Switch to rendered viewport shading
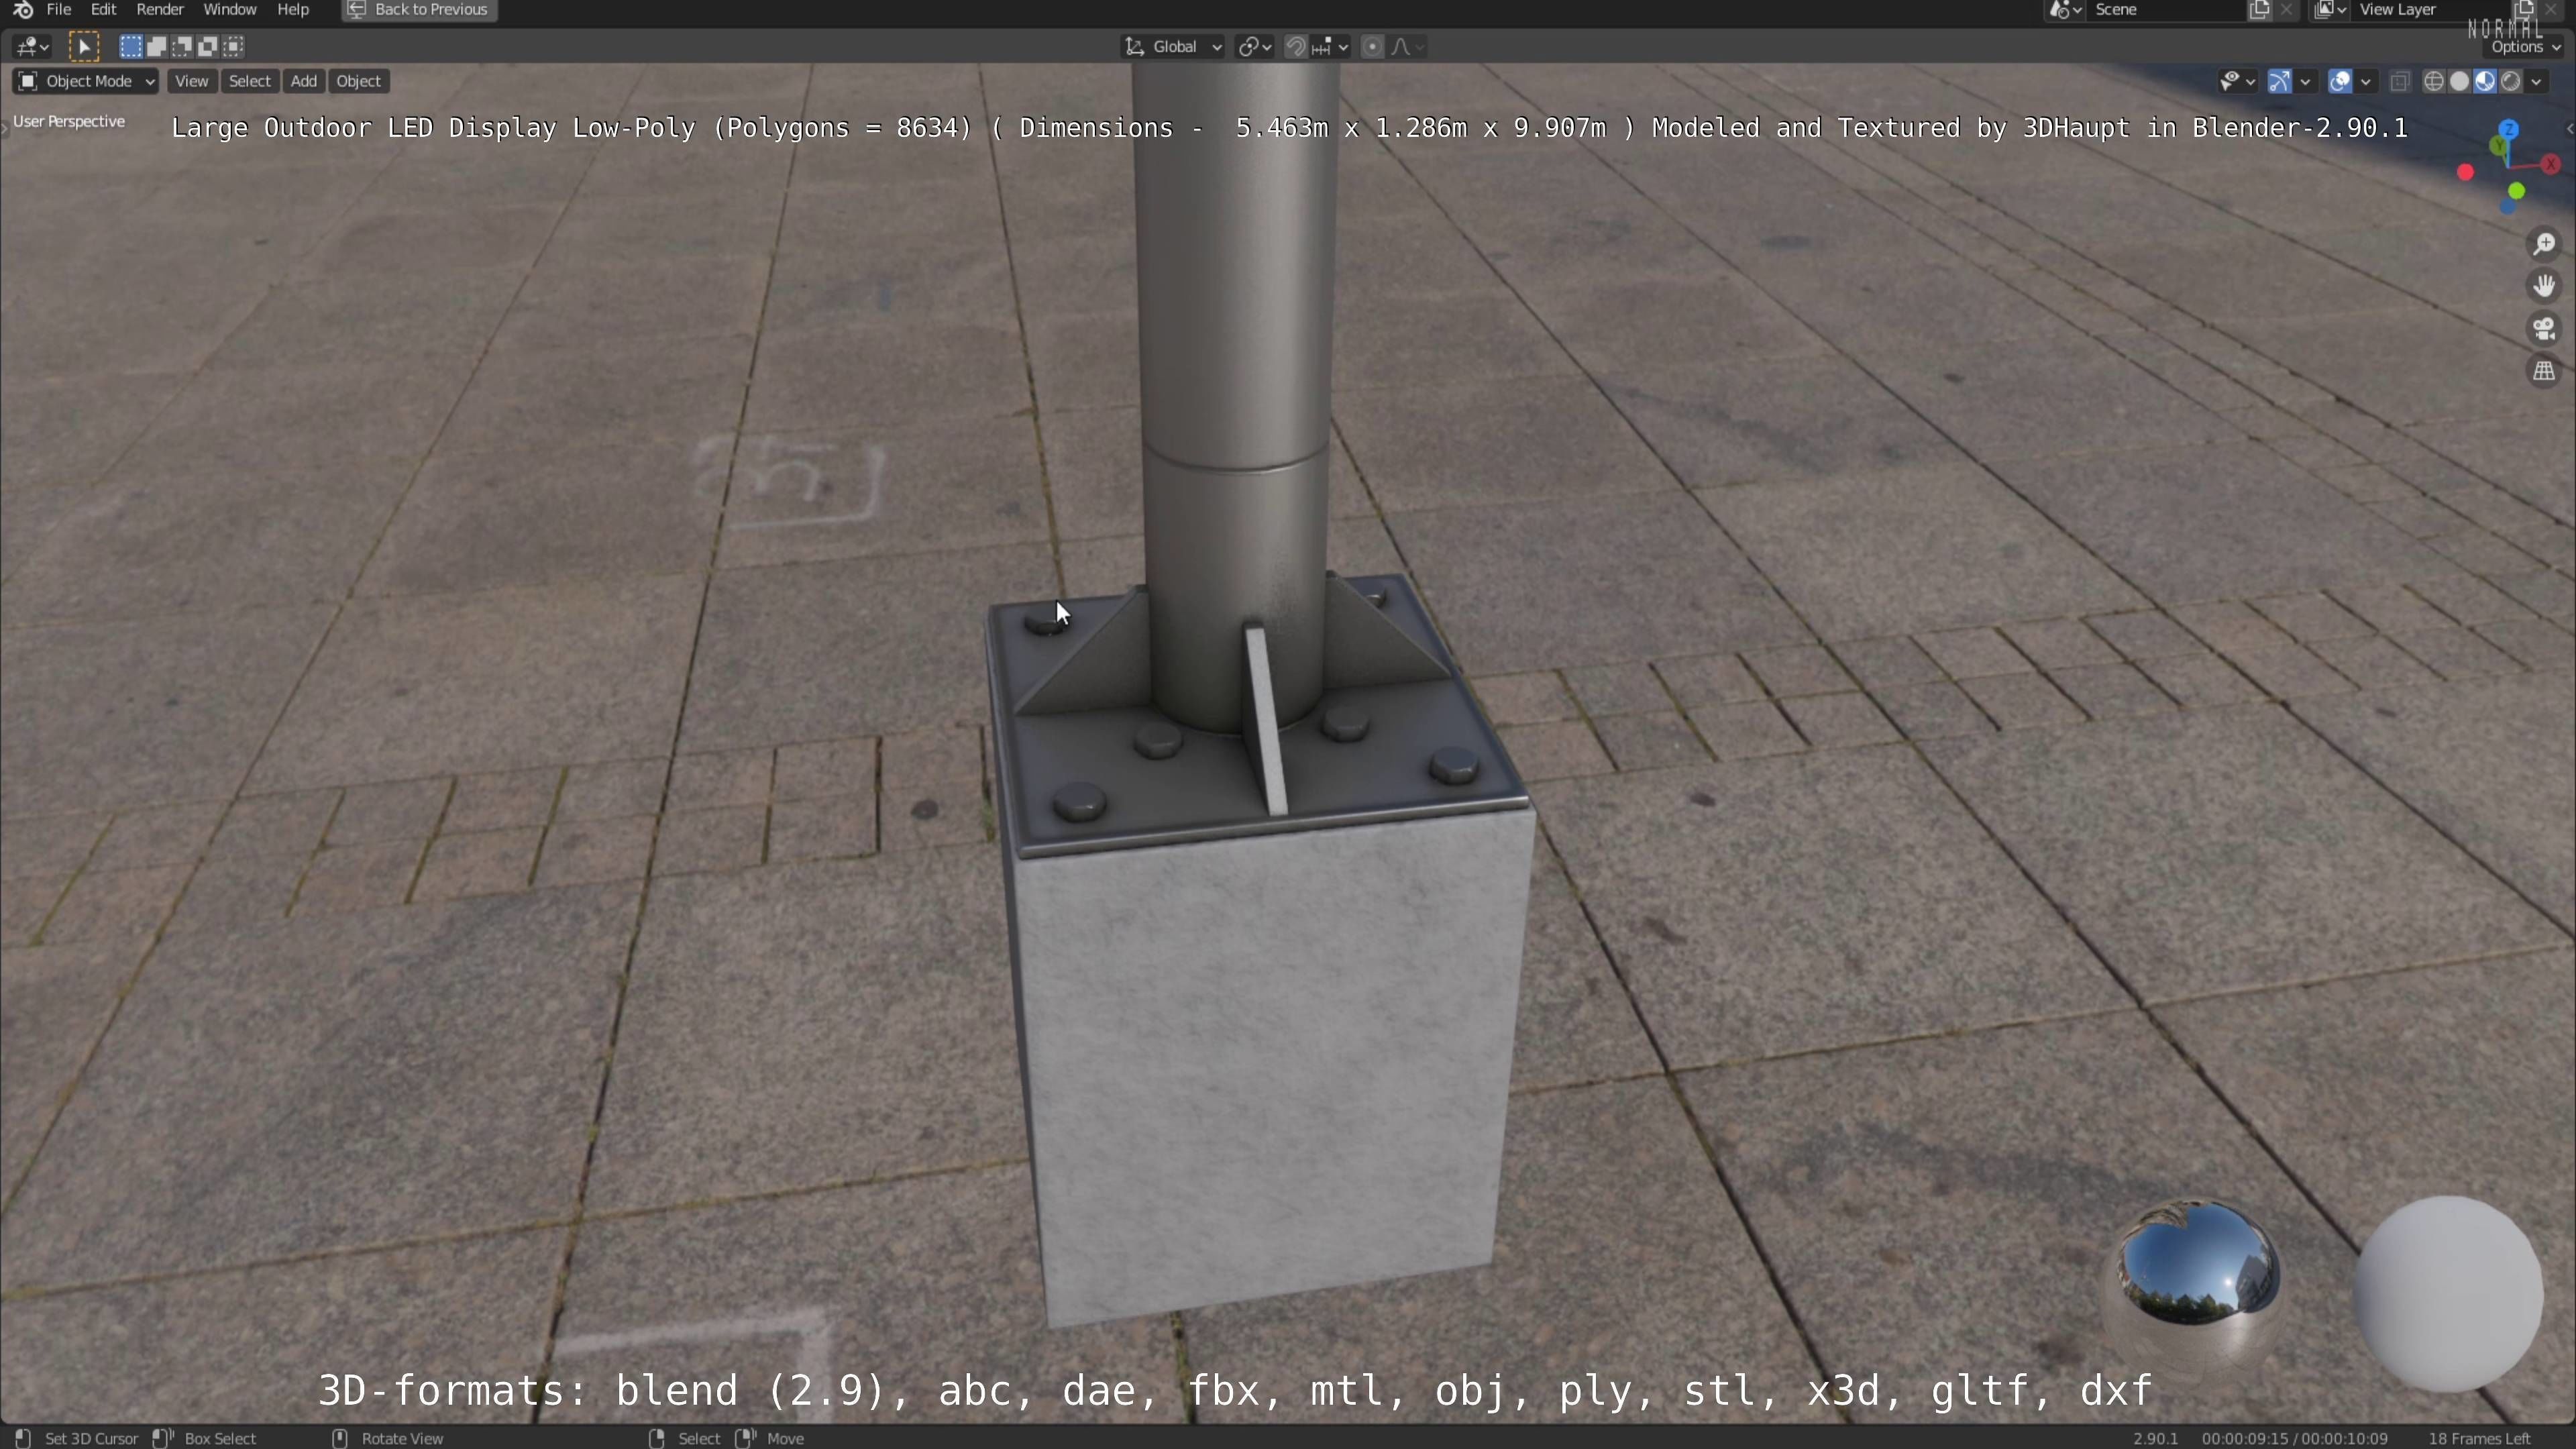 point(2511,81)
